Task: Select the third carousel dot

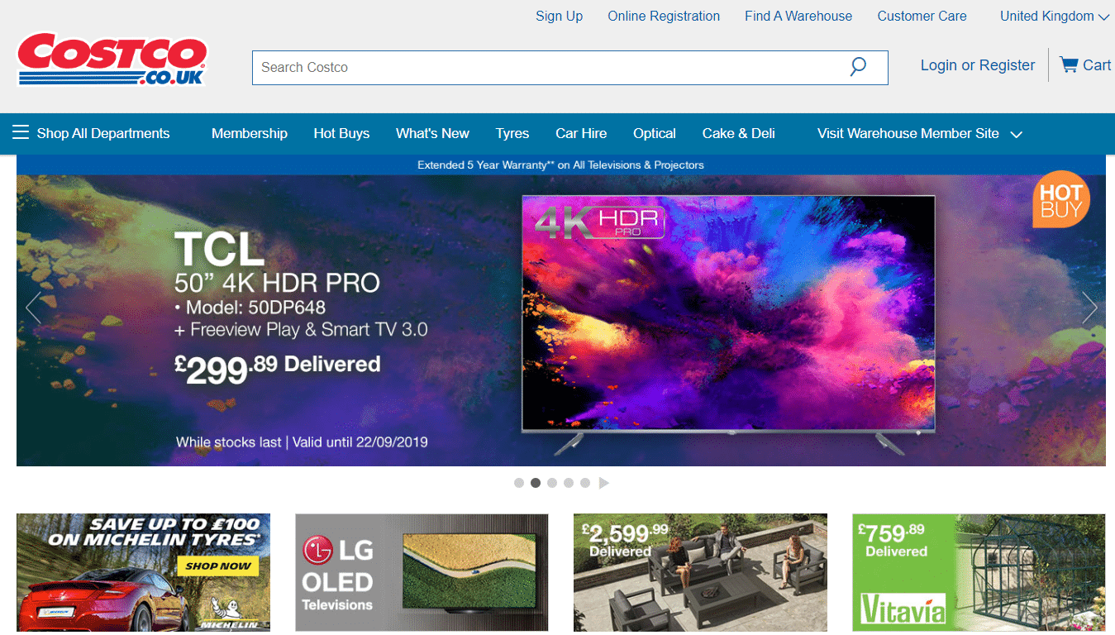Action: click(552, 483)
